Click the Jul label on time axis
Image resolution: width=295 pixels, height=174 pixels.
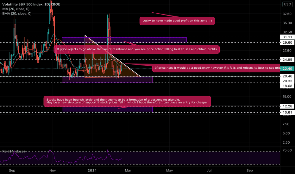pos(209,171)
